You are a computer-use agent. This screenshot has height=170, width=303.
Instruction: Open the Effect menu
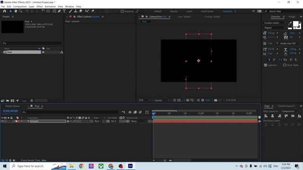(39, 7)
